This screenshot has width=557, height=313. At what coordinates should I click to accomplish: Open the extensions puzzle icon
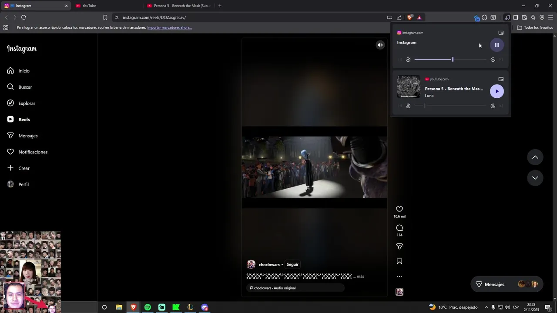point(484,17)
